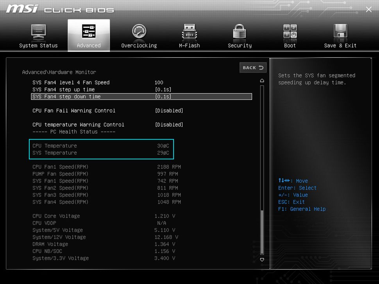
Task: Click the Overclocking tab label
Action: [x=139, y=46]
